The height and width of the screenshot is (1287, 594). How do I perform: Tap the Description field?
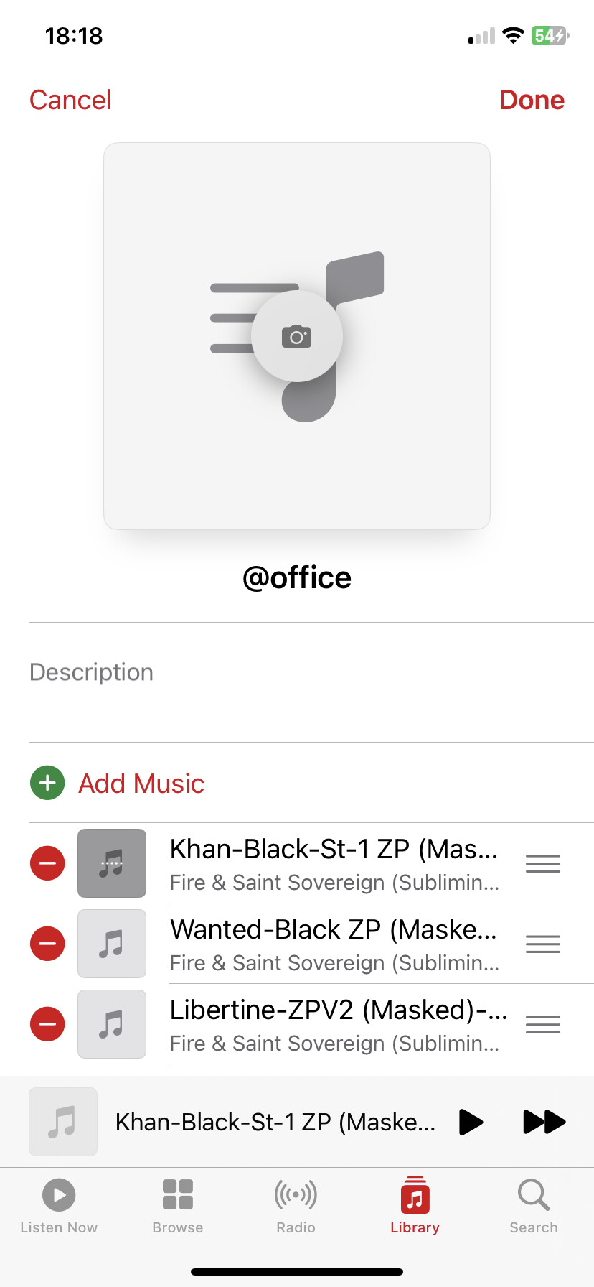point(311,682)
